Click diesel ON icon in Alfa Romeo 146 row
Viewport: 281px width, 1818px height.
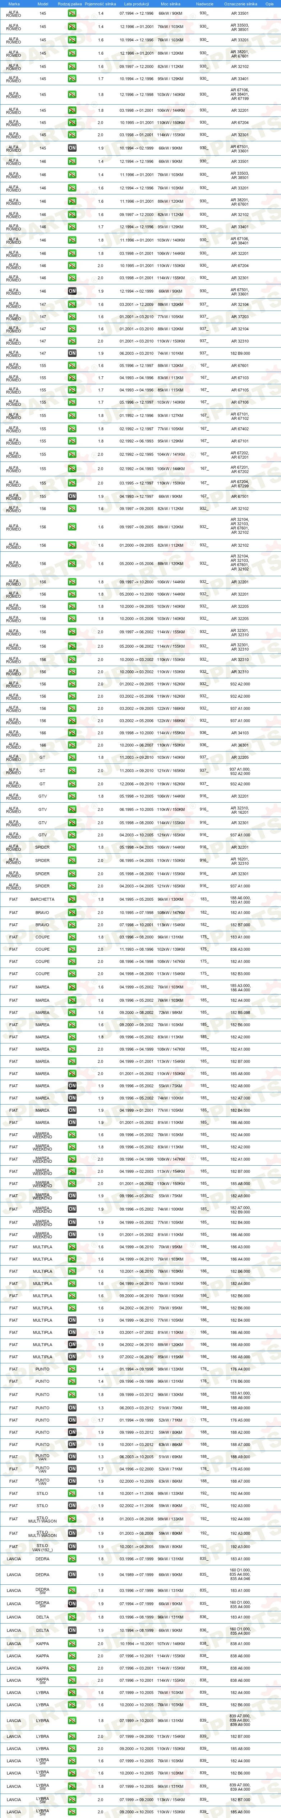pyautogui.click(x=72, y=291)
